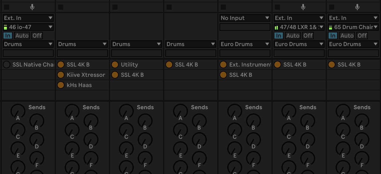Open the 47/48 LXR input channel dropdown
This screenshot has width=381, height=174.
point(299,27)
